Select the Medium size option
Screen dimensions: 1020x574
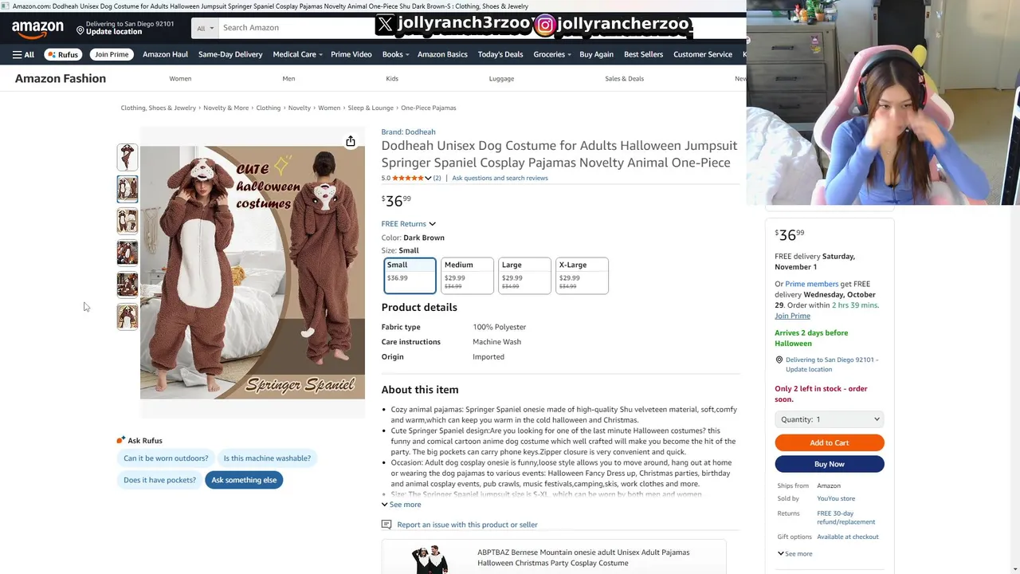tap(467, 276)
